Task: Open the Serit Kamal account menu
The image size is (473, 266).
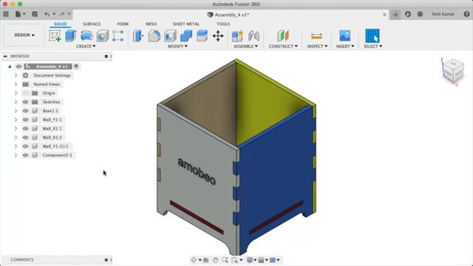Action: pos(443,14)
